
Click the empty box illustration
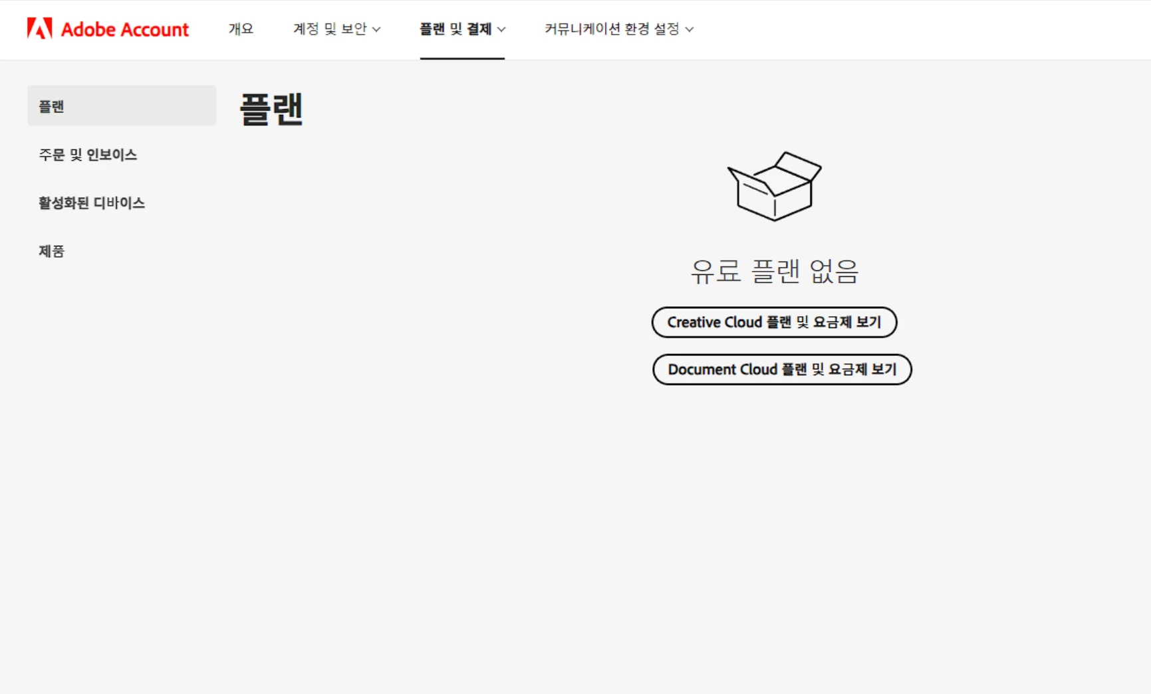coord(775,187)
